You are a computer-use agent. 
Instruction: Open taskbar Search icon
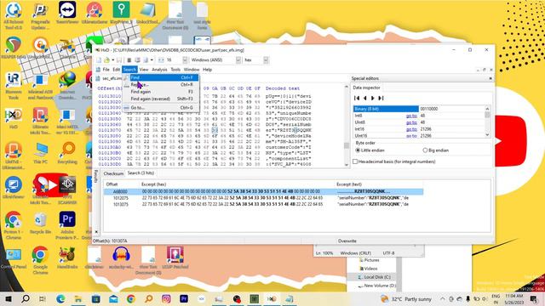click(x=26, y=298)
